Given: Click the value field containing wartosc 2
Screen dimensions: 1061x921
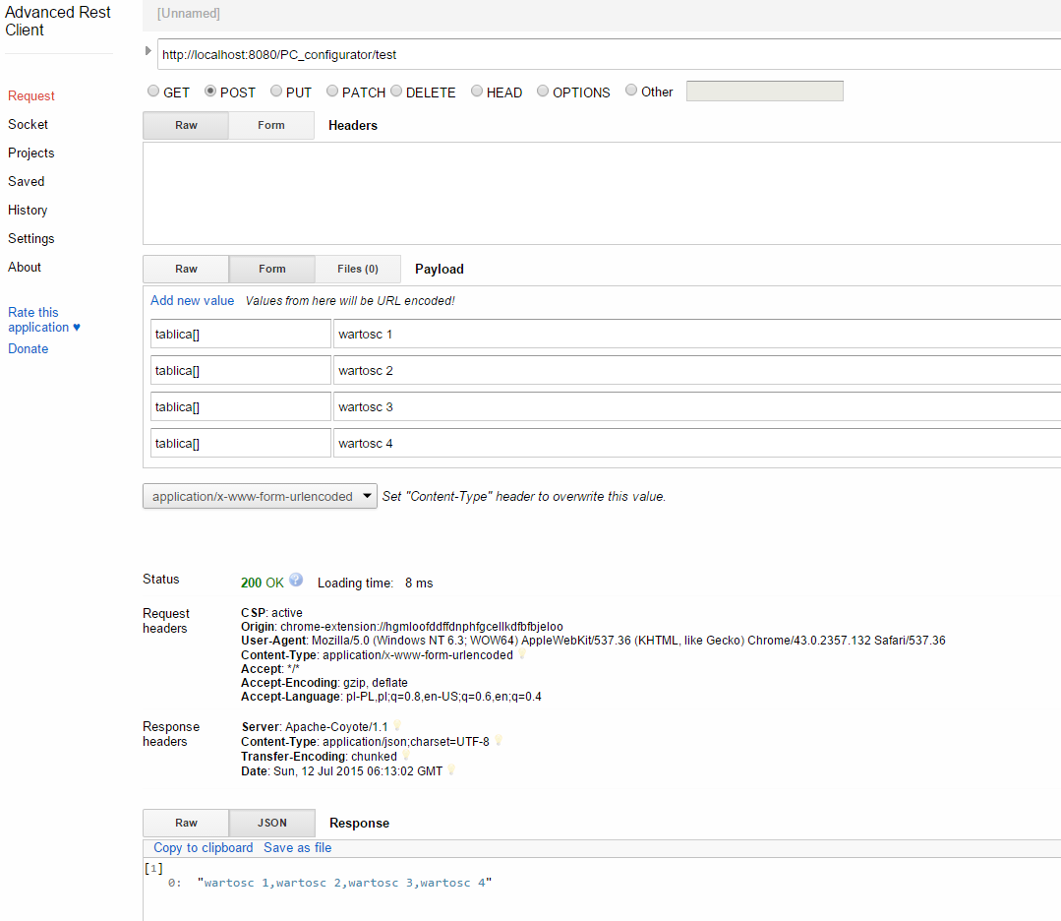Looking at the screenshot, I should 697,370.
